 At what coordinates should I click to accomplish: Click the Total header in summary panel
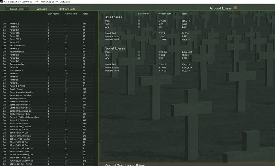pos(184,14)
